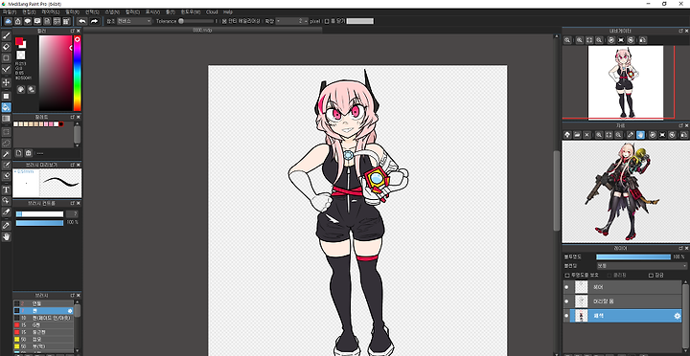
Task: Click the X clear icon in reference panel toolbar
Action: (x=587, y=135)
